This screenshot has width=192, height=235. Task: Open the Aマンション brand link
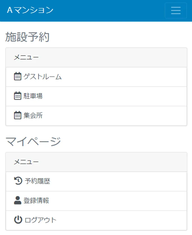tap(30, 10)
